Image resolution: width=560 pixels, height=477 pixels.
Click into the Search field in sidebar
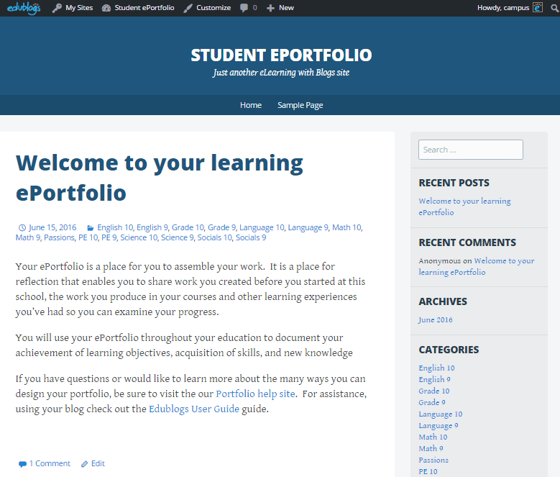point(471,150)
